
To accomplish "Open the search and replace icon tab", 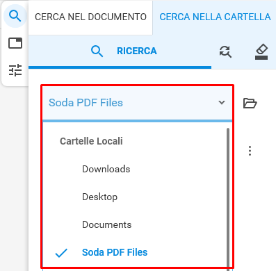I will 225,51.
